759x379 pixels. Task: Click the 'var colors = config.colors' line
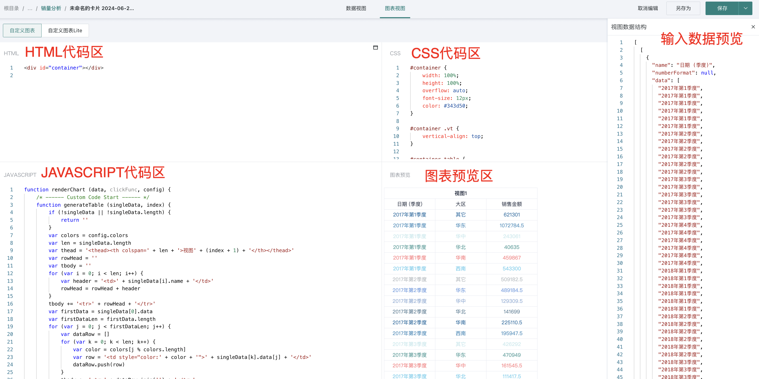pyautogui.click(x=88, y=235)
